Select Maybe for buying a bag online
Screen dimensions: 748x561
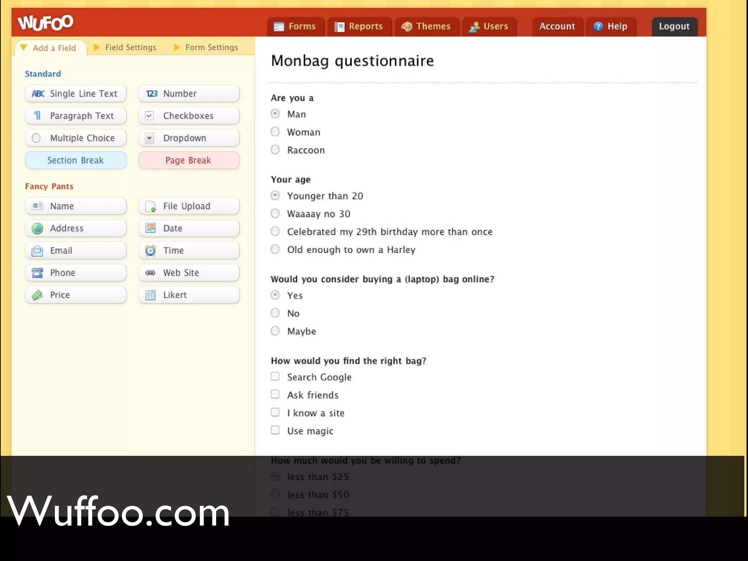(275, 331)
